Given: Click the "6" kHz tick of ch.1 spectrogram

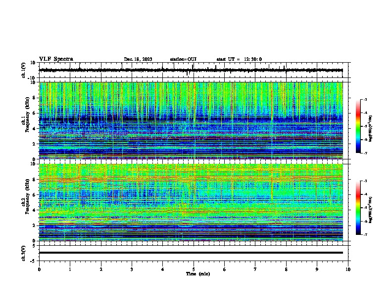Looking at the screenshot, I should coord(35,113).
